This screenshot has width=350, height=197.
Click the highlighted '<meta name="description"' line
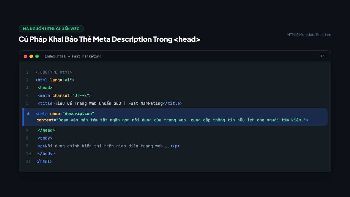click(65, 114)
